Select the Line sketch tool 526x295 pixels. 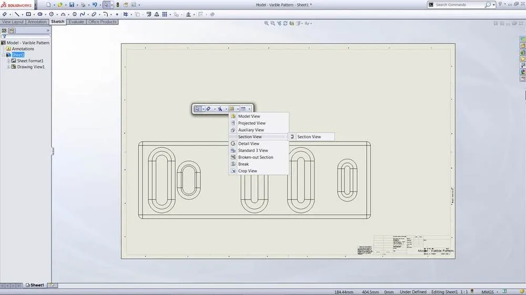coord(17,14)
